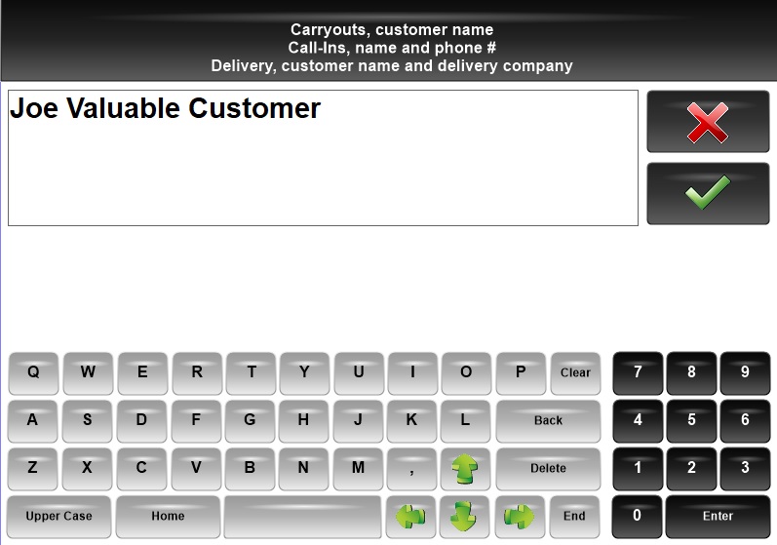Image resolution: width=777 pixels, height=545 pixels.
Task: Hit the black Enter key
Action: pos(719,517)
